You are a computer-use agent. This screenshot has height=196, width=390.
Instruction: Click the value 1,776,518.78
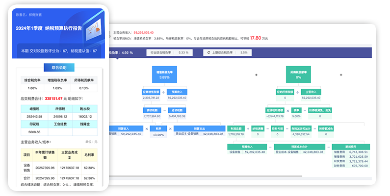(236, 134)
